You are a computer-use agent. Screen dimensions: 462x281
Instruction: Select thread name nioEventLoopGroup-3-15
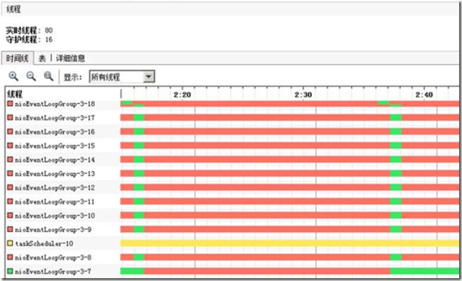(x=55, y=146)
